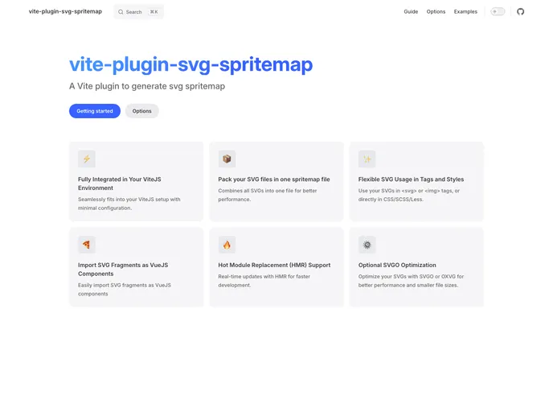The height and width of the screenshot is (412, 553).
Task: Click 'Combines all SVGs into one file' description
Action: pos(268,195)
